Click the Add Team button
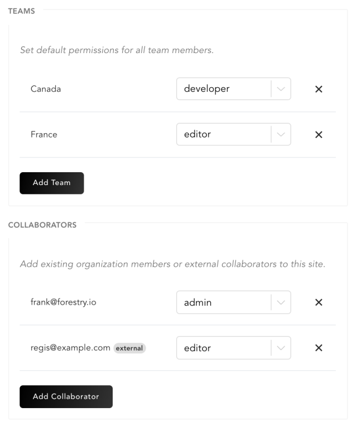Viewport: 357px width, 421px height. (x=52, y=183)
